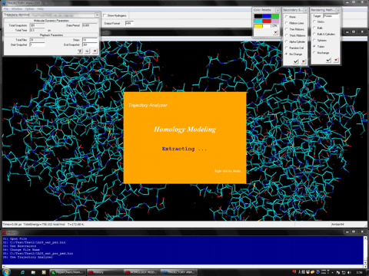
Task: Pick the black color swatch
Action: point(258,16)
